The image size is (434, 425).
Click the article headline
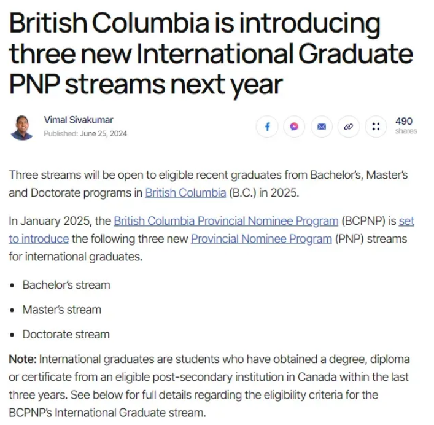click(x=211, y=54)
